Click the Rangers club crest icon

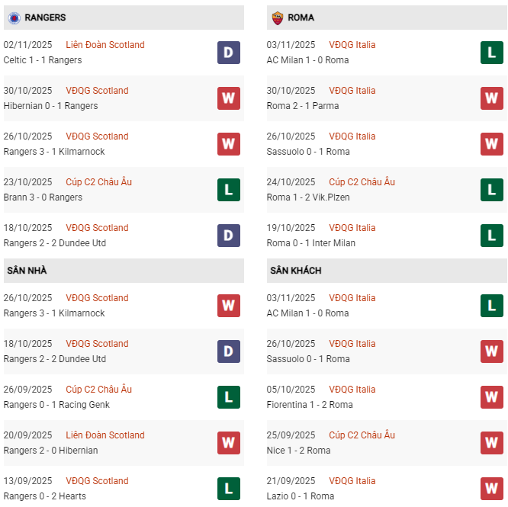coord(14,18)
